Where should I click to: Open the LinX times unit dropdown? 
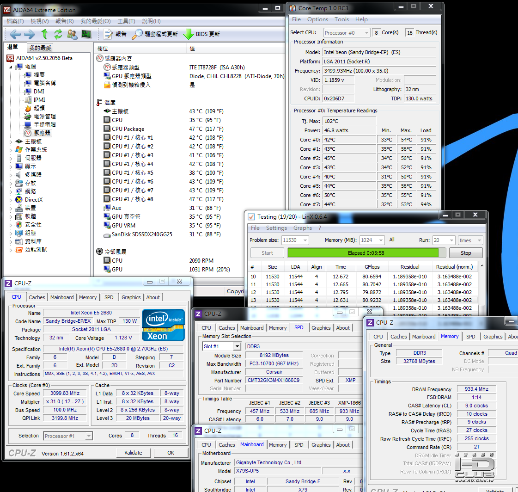[x=470, y=240]
